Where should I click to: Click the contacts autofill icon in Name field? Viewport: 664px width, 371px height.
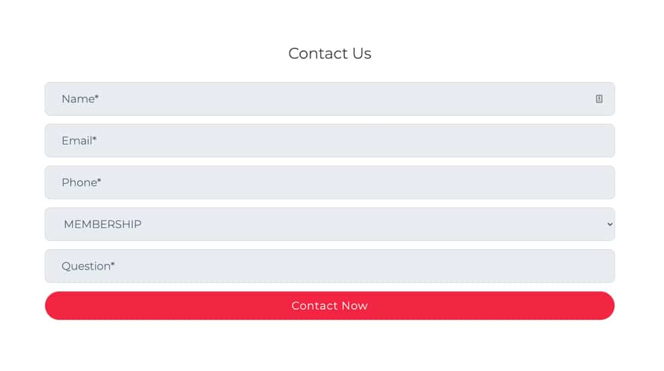tap(599, 99)
